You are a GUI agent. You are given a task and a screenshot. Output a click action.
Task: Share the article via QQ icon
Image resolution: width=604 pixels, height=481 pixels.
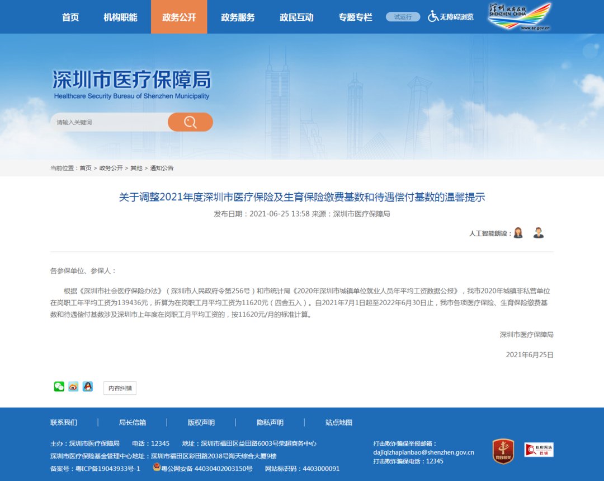pyautogui.click(x=88, y=386)
